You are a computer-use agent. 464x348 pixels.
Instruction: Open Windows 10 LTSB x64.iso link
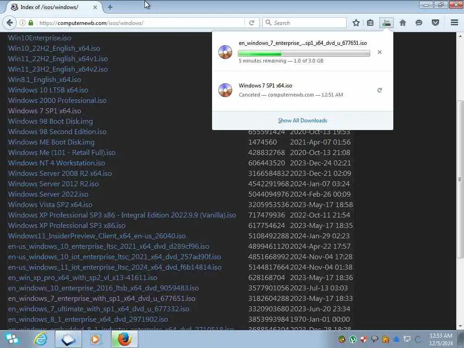[48, 90]
